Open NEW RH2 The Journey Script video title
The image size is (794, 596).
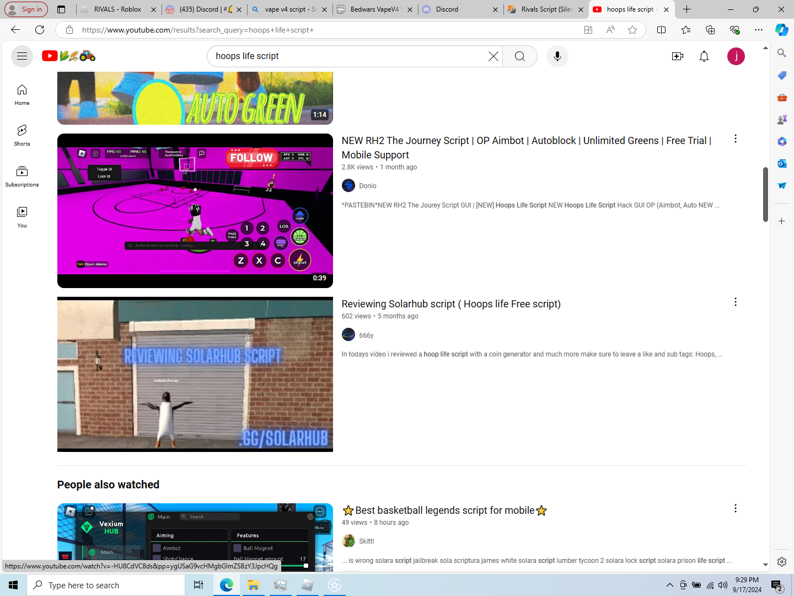(527, 148)
